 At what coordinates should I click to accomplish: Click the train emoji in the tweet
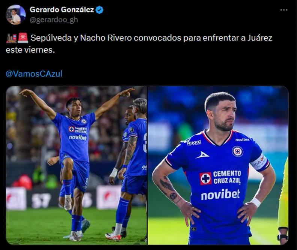[x=11, y=38]
